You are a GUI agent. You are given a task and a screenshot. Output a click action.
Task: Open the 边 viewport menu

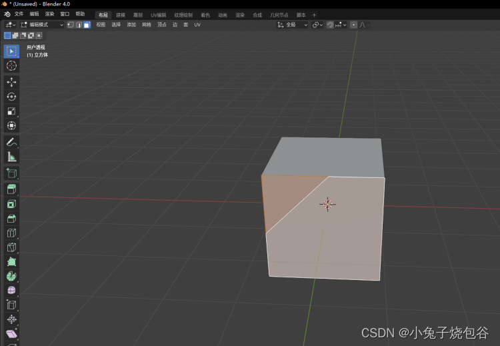tap(175, 25)
